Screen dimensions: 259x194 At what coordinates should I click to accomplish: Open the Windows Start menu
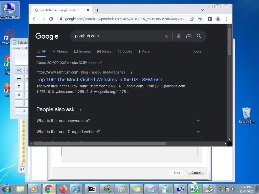(x=7, y=189)
